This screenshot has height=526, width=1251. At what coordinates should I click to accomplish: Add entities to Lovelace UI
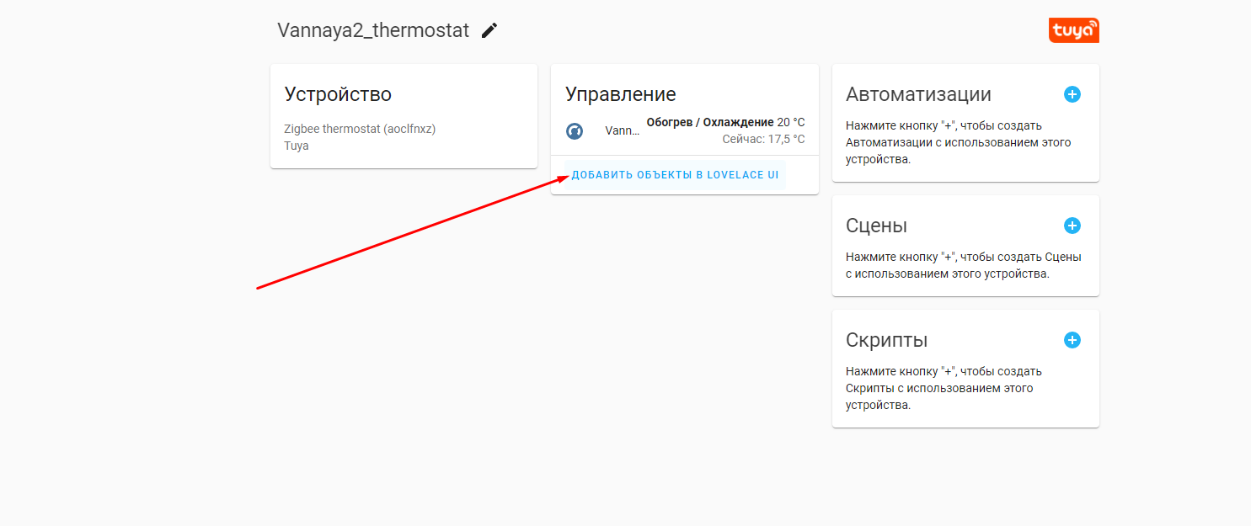(x=675, y=175)
